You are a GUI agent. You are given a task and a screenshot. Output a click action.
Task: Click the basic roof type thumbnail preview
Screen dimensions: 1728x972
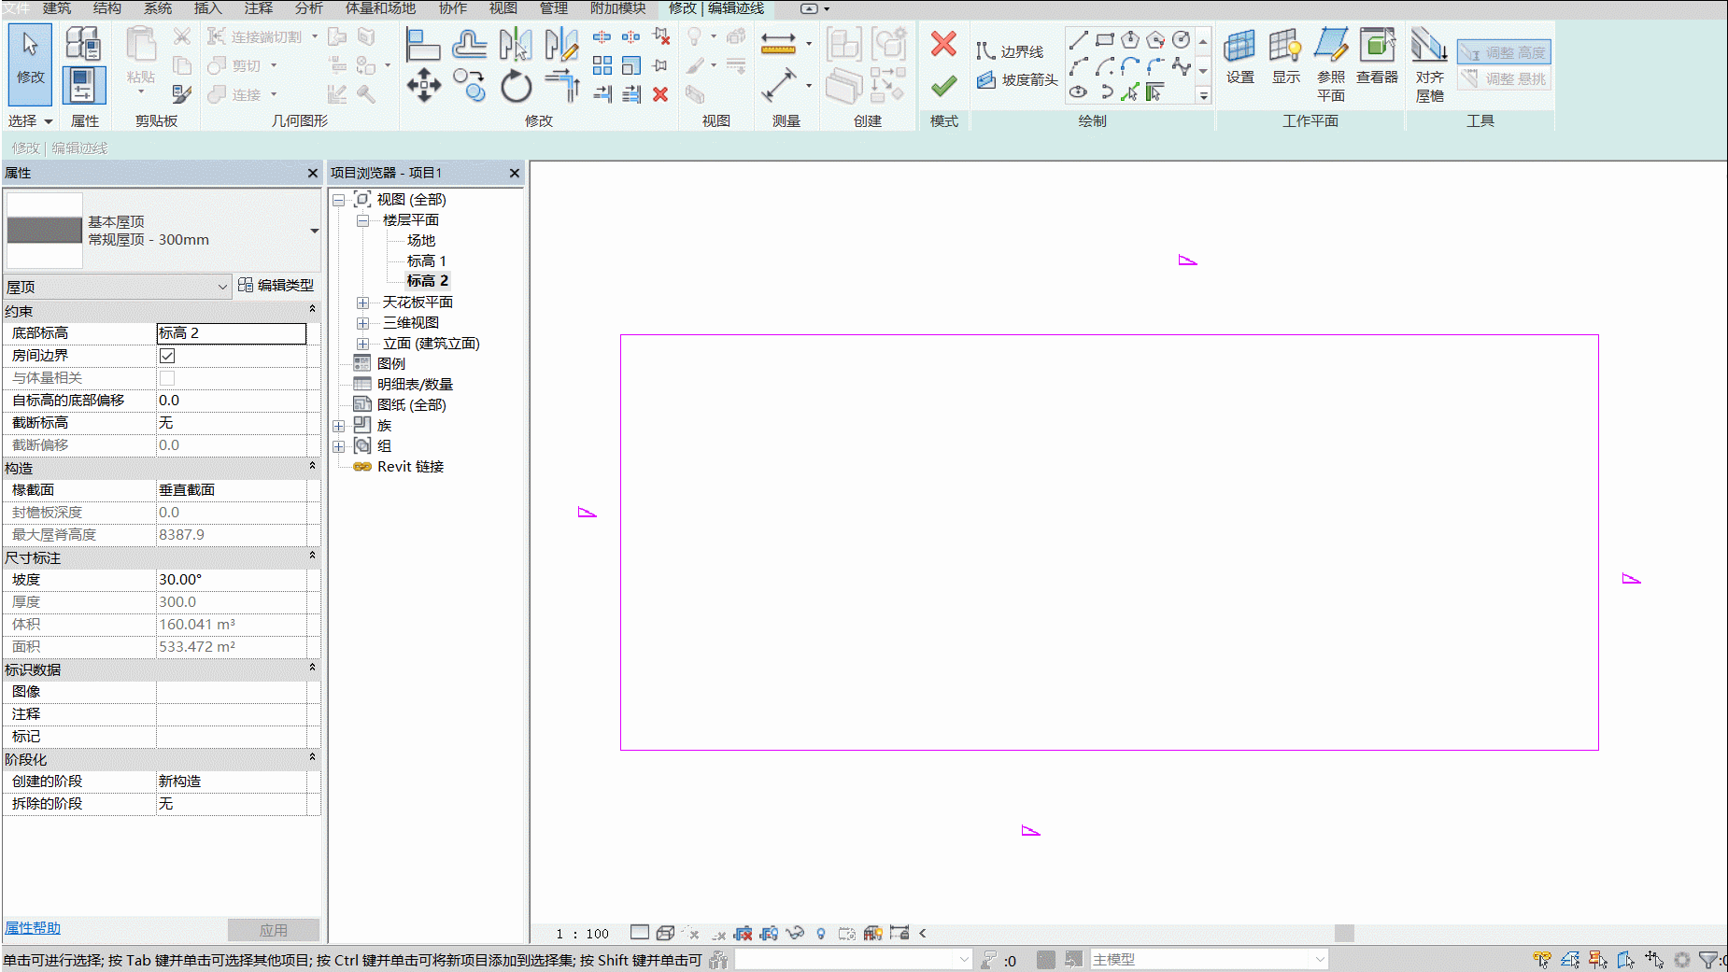coord(45,231)
